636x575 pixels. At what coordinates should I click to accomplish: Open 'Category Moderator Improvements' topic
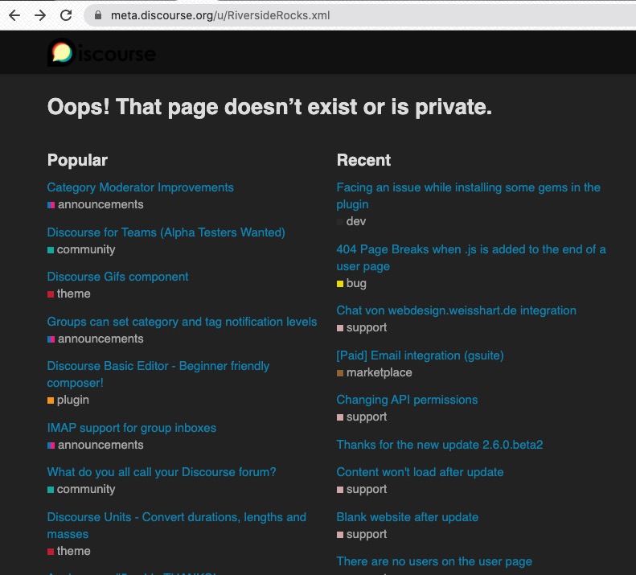[141, 187]
